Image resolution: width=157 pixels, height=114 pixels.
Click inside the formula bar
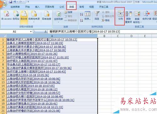point(102,32)
